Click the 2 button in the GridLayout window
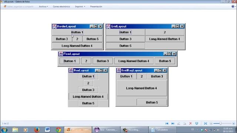 [x=165, y=32]
